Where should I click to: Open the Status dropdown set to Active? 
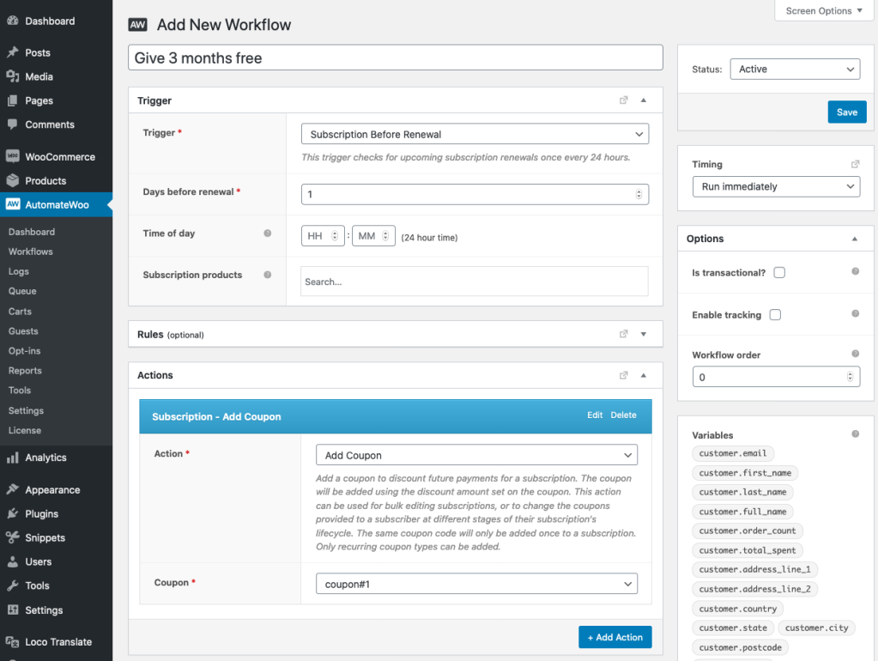coord(795,70)
